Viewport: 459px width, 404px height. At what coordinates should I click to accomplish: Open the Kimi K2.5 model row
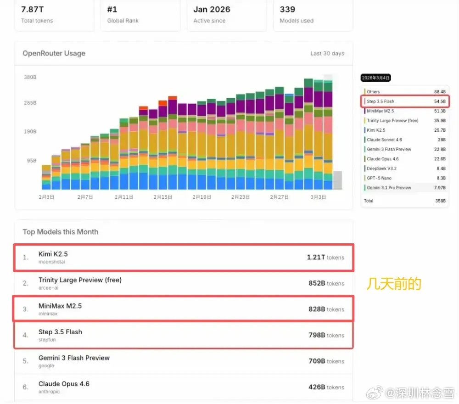point(184,258)
